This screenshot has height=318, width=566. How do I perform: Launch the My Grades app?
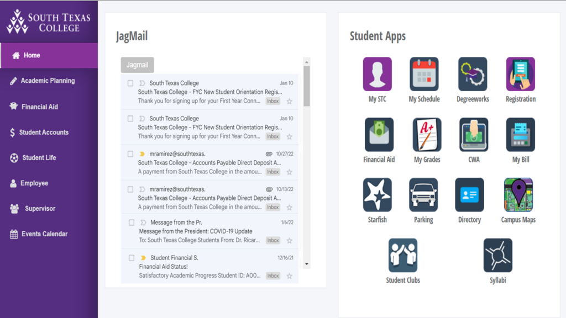[x=427, y=135]
